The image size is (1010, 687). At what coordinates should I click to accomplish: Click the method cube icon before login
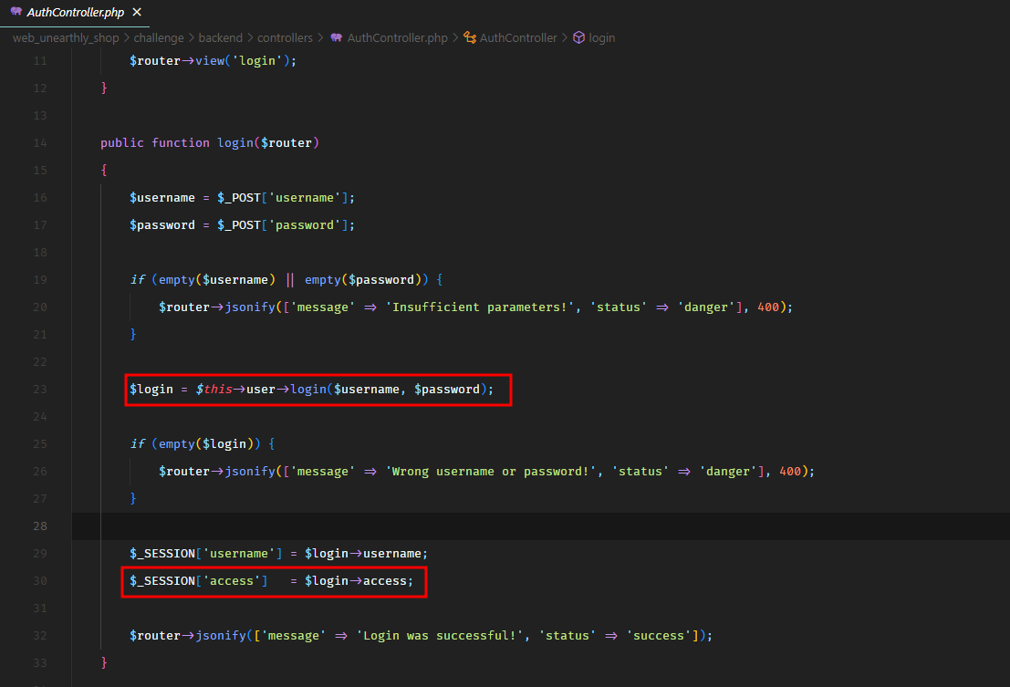(578, 37)
